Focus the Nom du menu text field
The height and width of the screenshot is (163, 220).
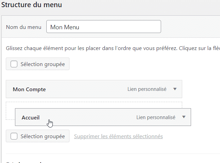(x=103, y=27)
